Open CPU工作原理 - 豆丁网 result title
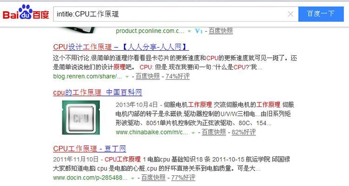 point(90,149)
